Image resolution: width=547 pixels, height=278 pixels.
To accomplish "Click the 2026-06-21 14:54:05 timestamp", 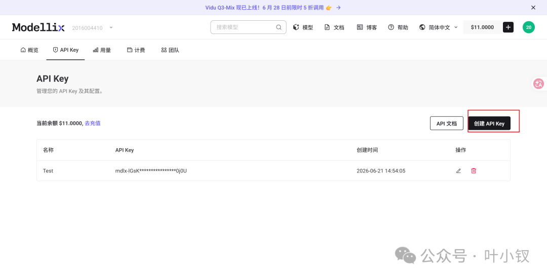I will tap(381, 171).
